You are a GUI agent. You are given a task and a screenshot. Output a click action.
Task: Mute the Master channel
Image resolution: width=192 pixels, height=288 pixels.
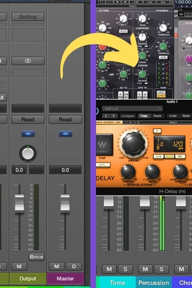56,266
